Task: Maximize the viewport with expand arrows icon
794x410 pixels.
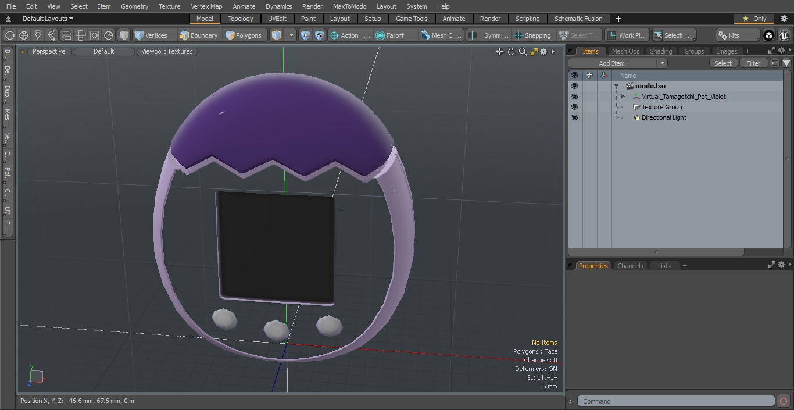Action: point(534,52)
